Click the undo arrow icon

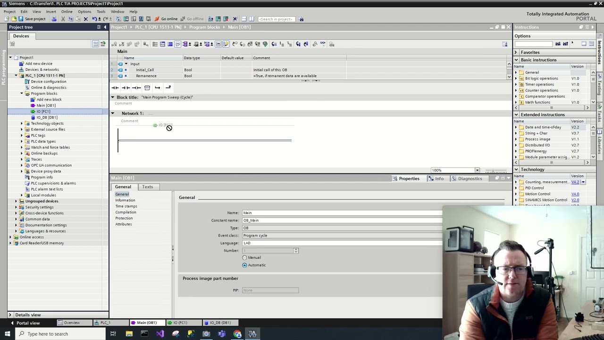point(94,19)
